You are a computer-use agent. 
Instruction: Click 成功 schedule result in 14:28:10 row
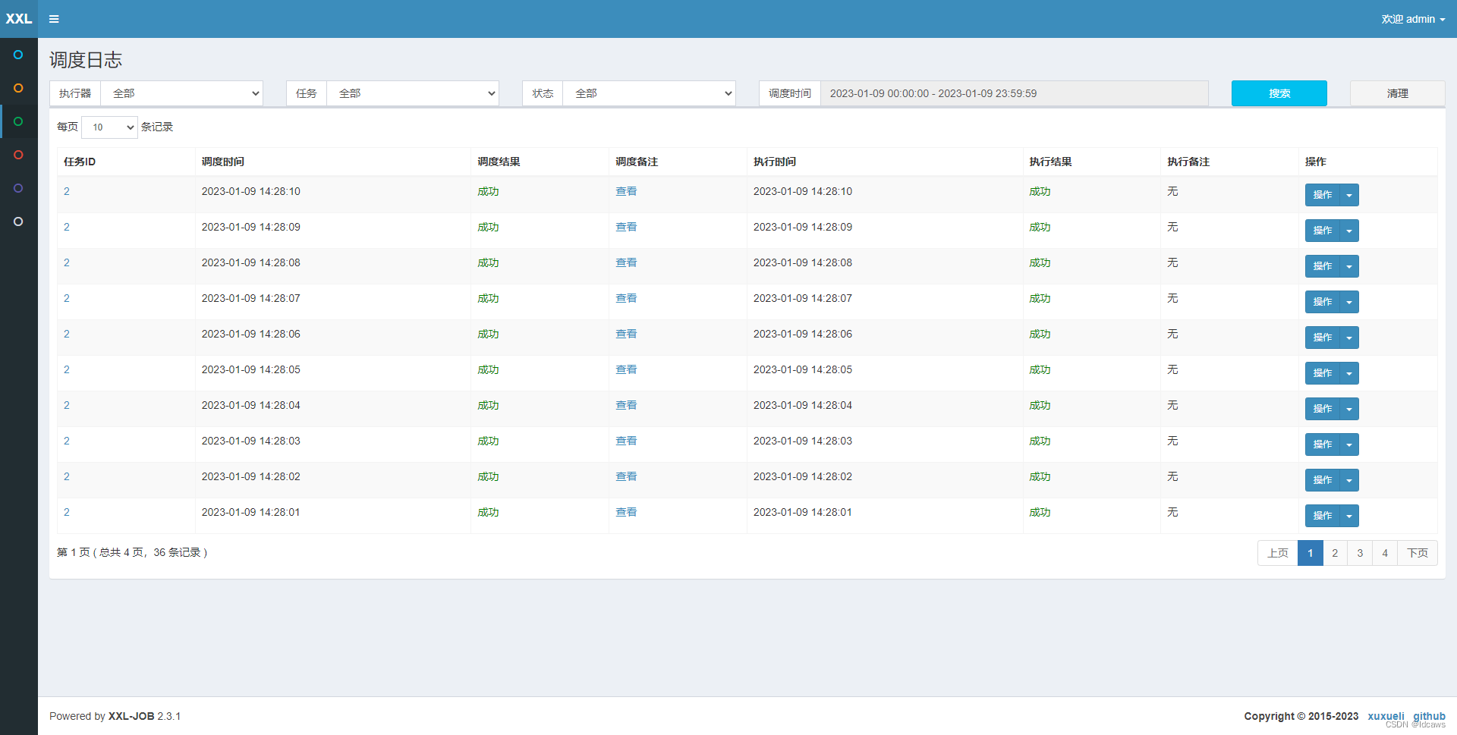point(488,191)
